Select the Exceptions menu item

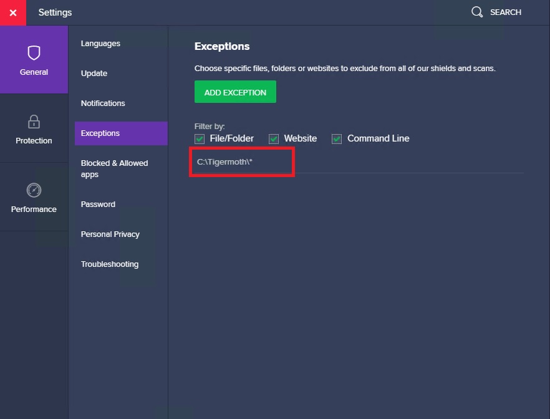coord(121,133)
